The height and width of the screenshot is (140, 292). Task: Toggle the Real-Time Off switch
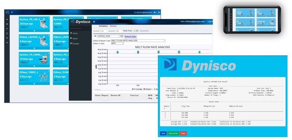[x=137, y=31]
